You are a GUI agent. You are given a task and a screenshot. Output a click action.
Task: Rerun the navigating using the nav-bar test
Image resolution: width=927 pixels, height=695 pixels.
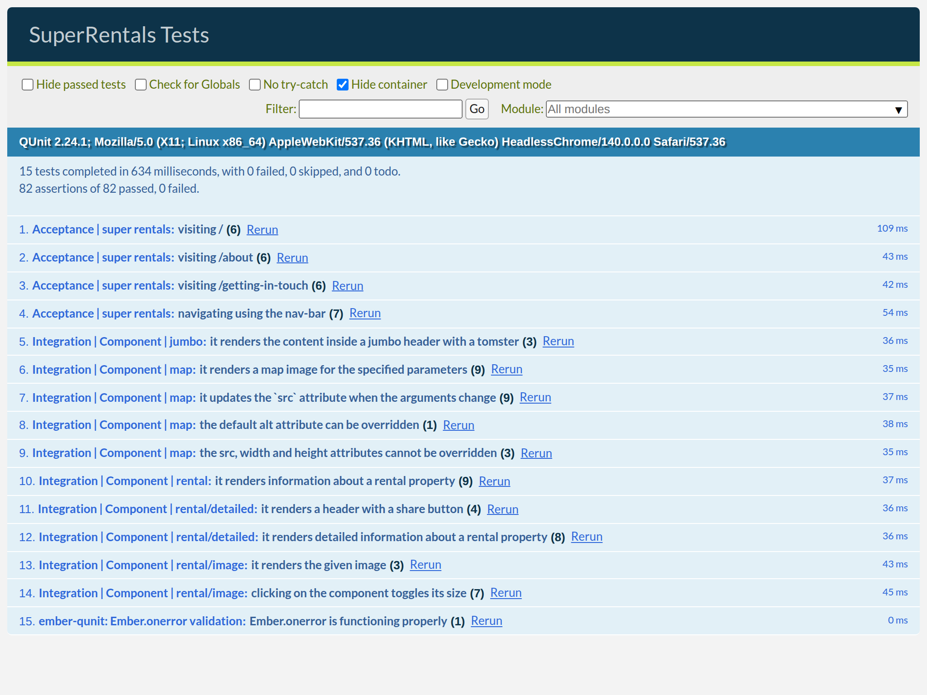click(365, 313)
